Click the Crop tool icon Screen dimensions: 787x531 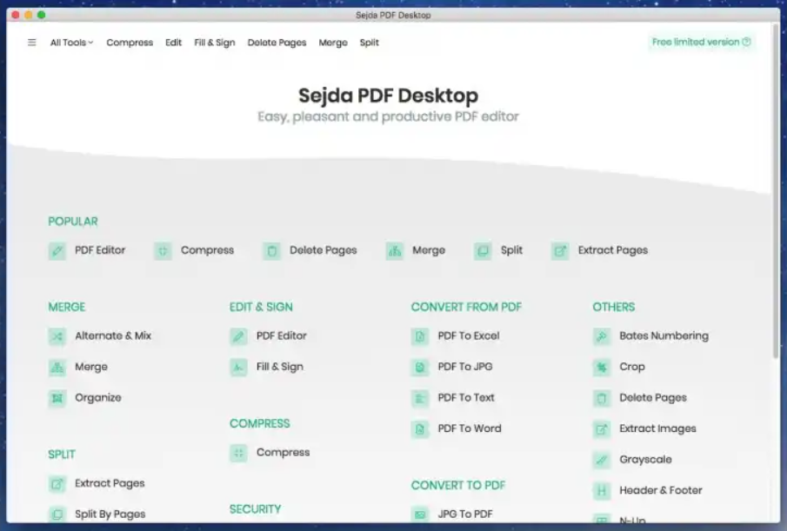(x=602, y=367)
